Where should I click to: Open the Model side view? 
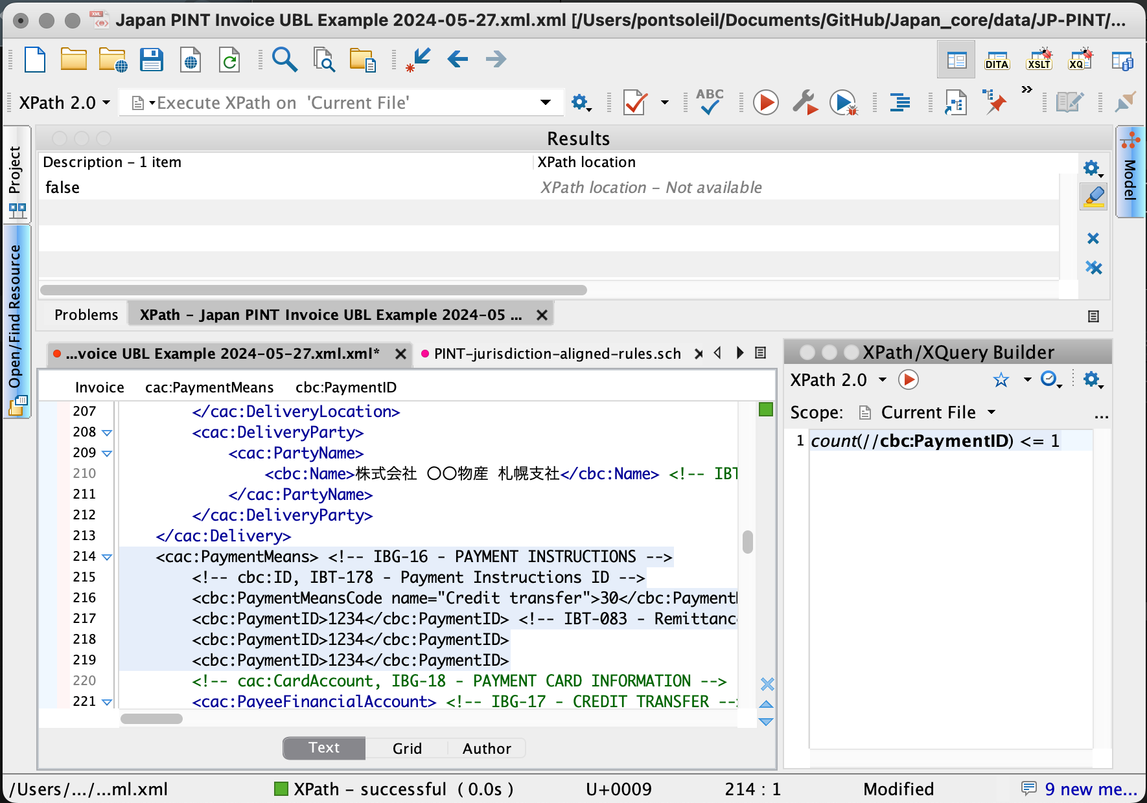point(1130,172)
